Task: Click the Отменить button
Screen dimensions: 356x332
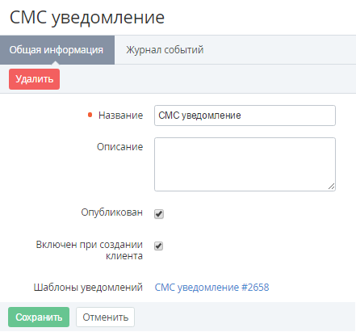Action: (x=105, y=317)
